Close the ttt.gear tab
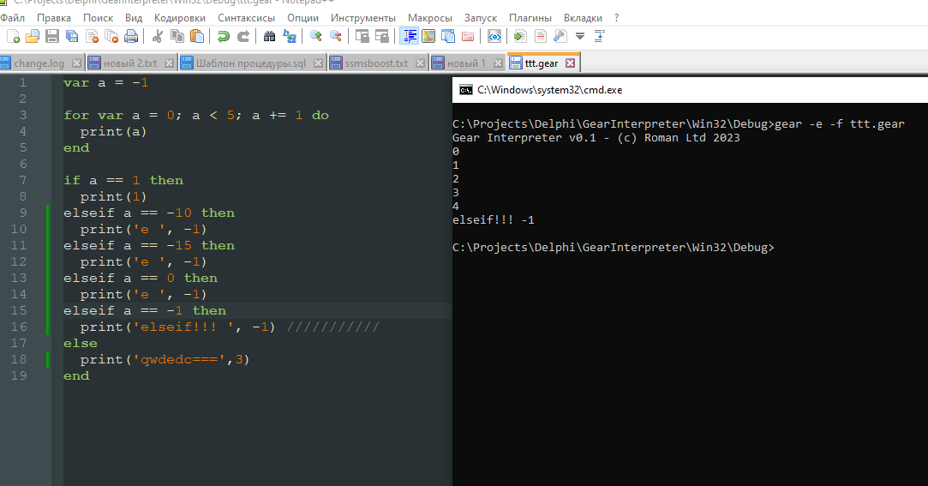Image resolution: width=928 pixels, height=486 pixels. click(570, 63)
